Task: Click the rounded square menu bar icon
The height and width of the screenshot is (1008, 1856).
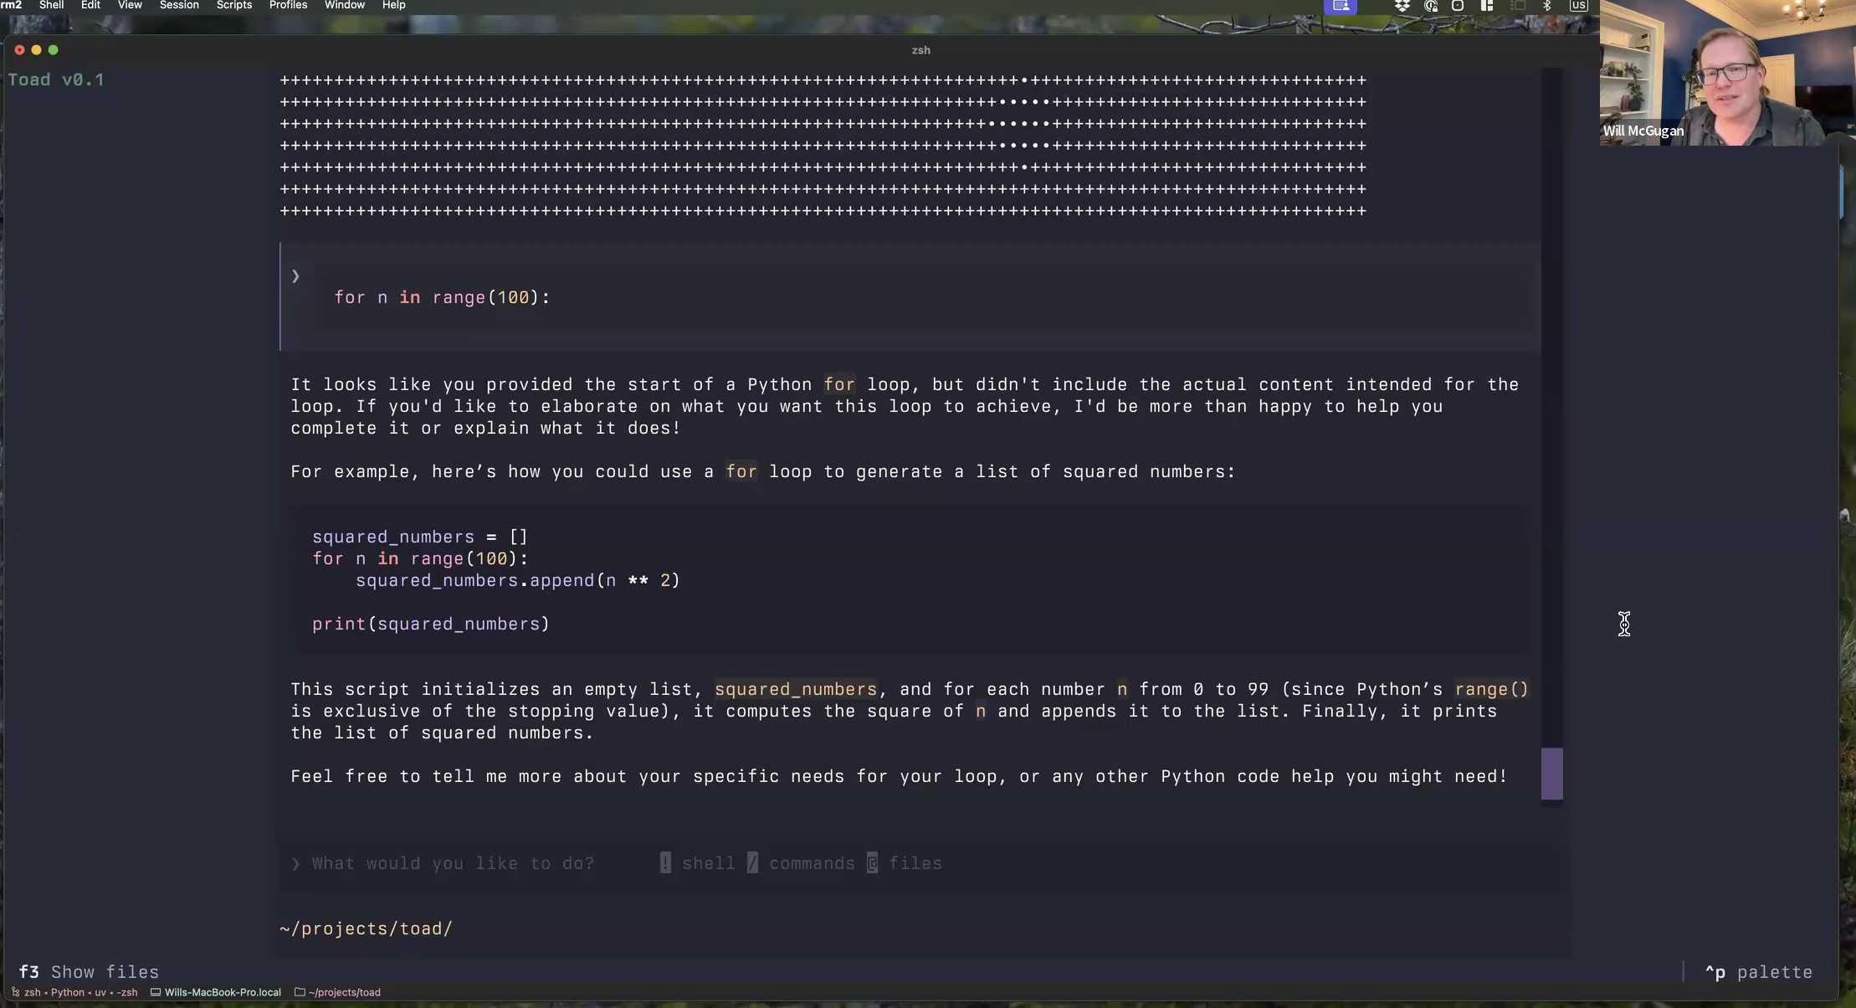Action: tap(1458, 6)
